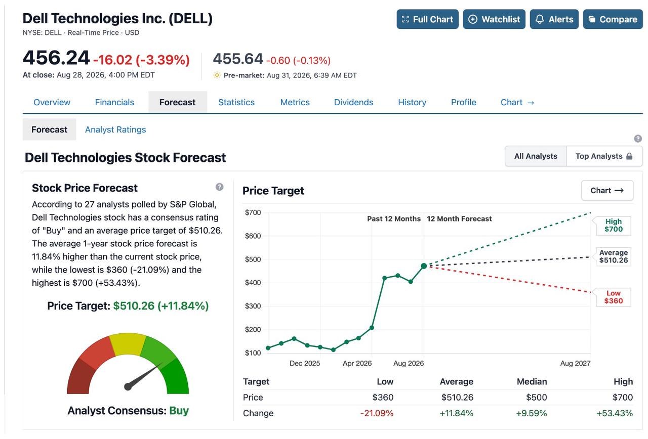
Task: Click the -0.60 (-0.13%) pre-market change
Action: (298, 61)
